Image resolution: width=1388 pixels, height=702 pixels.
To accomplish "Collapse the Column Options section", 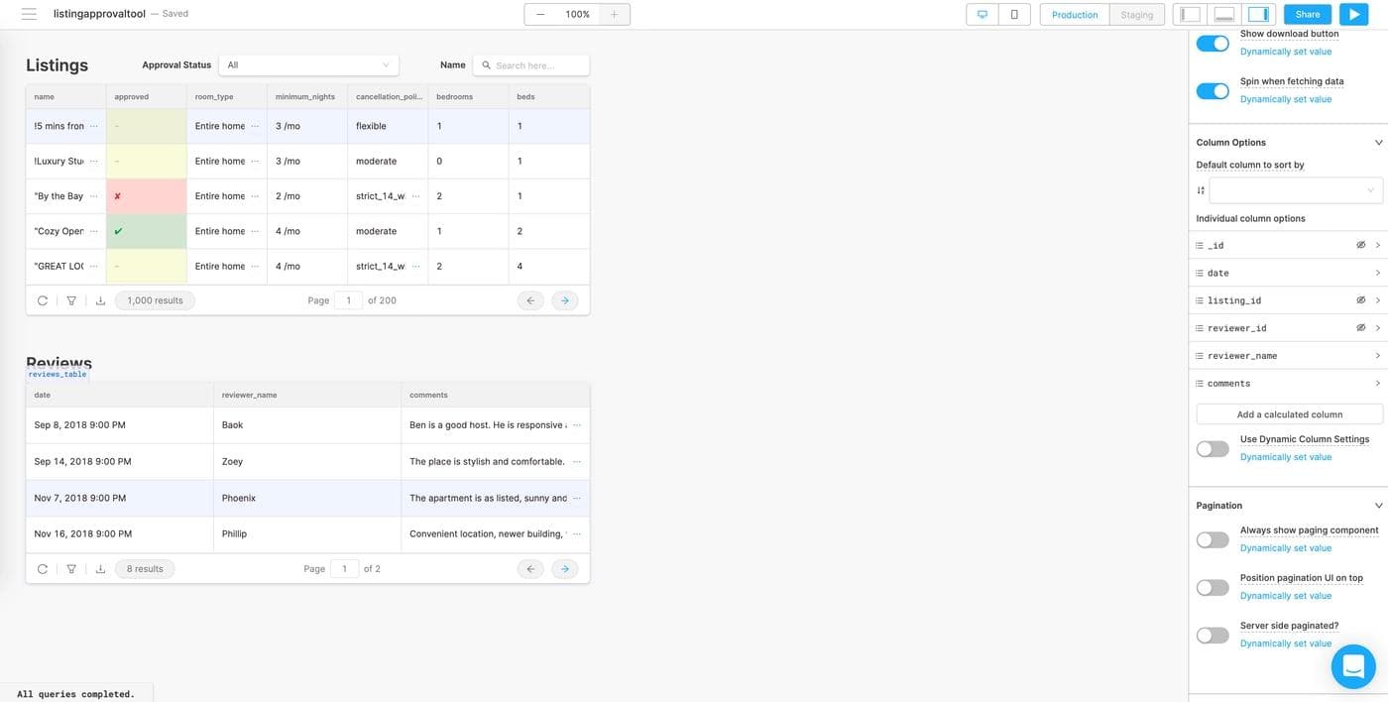I will pos(1378,143).
